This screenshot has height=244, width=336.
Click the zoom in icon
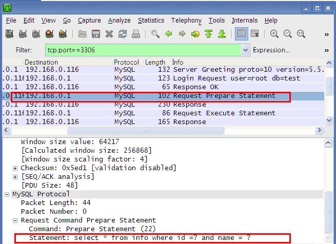pyautogui.click(x=274, y=34)
